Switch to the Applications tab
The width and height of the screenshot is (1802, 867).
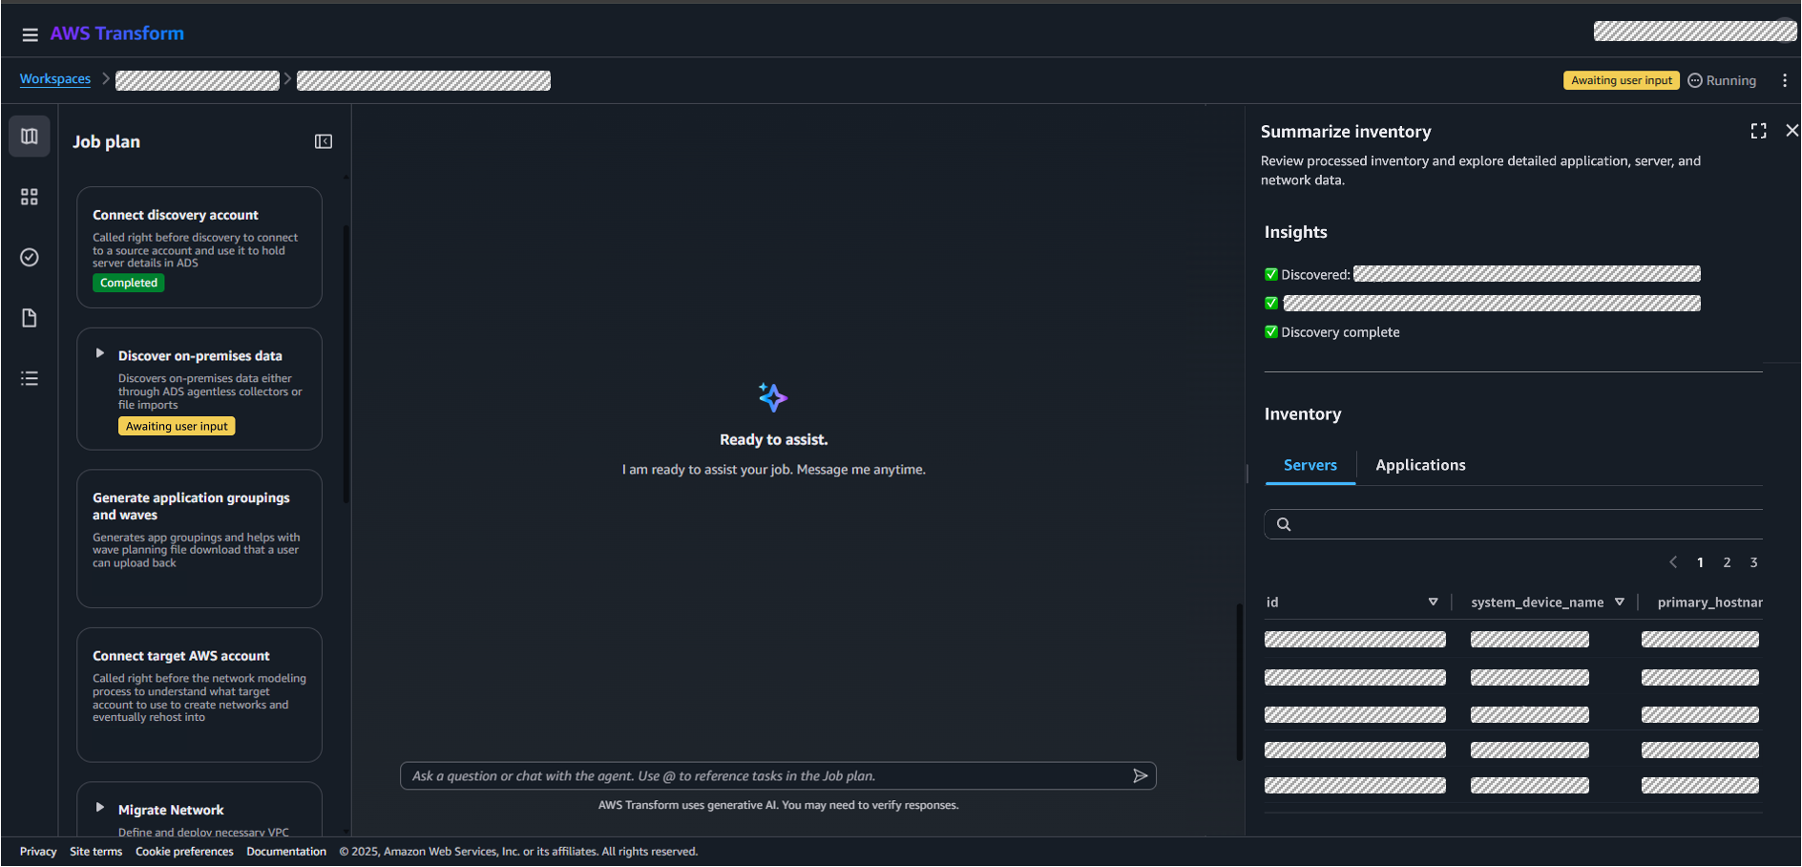click(x=1420, y=465)
